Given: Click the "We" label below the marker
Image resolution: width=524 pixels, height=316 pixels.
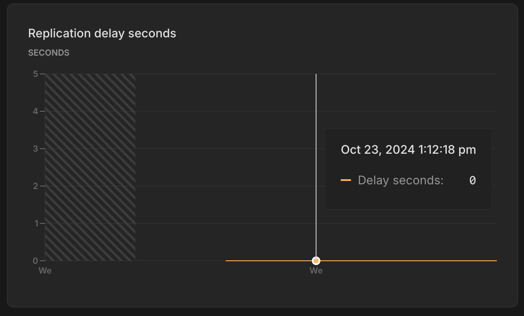Looking at the screenshot, I should point(316,271).
